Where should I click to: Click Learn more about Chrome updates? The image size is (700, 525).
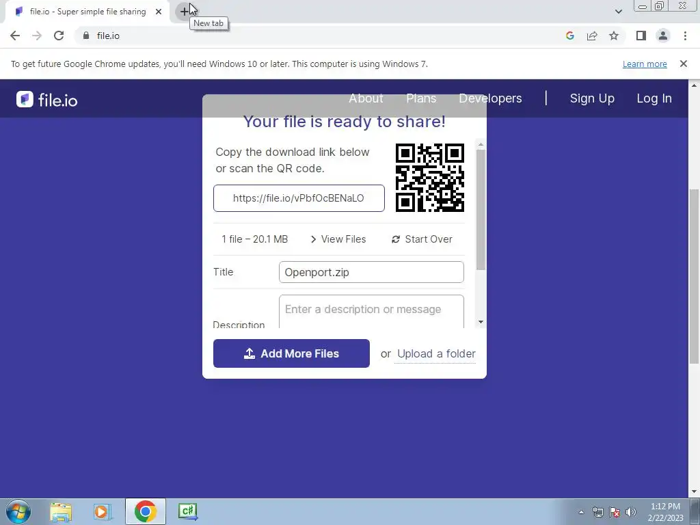645,64
